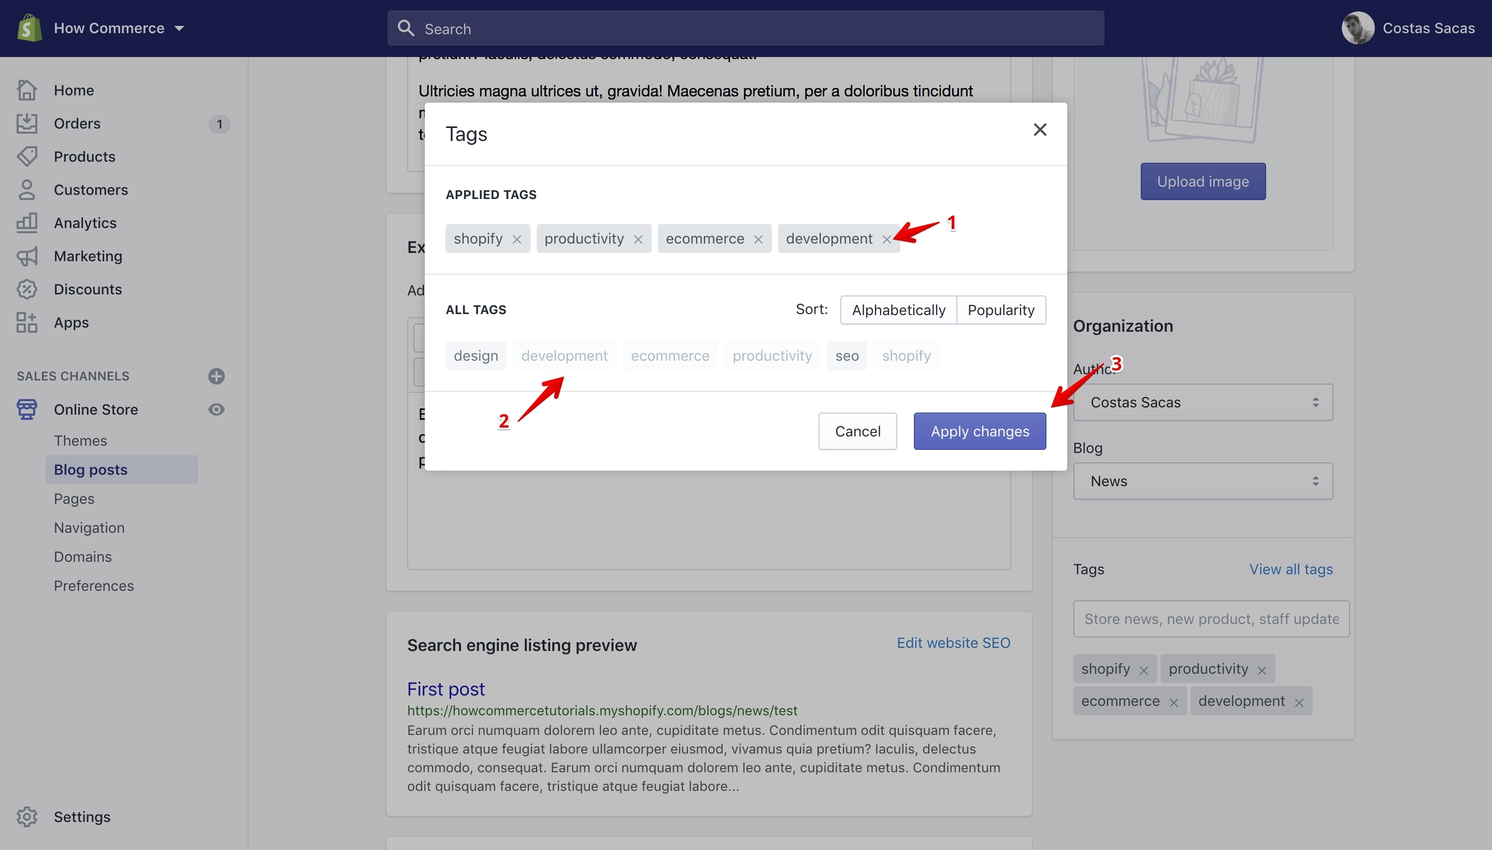Remove applied shopify tag in dialog
This screenshot has height=850, width=1492.
[517, 239]
